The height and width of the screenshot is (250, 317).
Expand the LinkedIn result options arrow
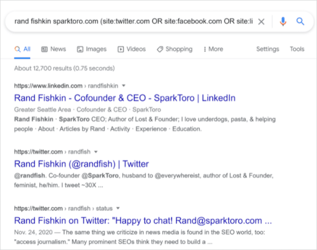tap(124, 85)
